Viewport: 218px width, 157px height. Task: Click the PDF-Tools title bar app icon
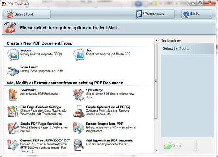pos(4,4)
